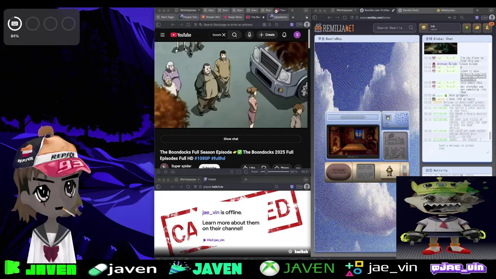Expand the tab list arrow in the YouTube window
This screenshot has height=279, width=496.
click(x=306, y=10)
